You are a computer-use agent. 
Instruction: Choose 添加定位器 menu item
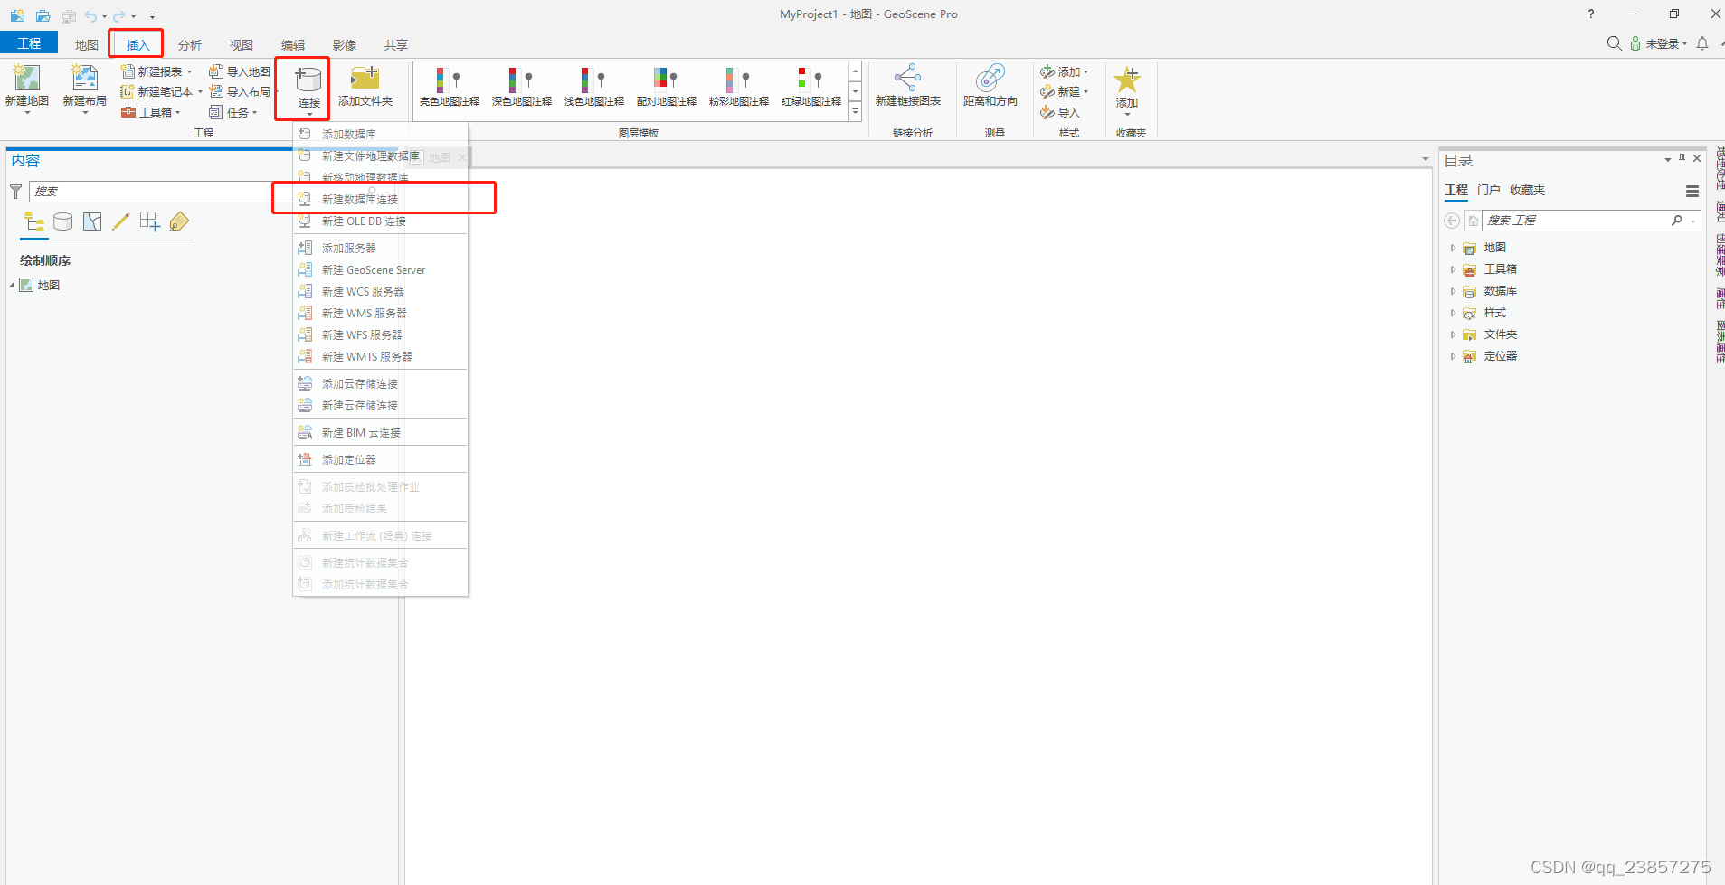point(381,459)
